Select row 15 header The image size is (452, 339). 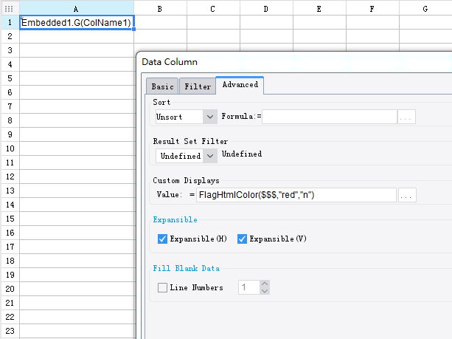click(10, 219)
